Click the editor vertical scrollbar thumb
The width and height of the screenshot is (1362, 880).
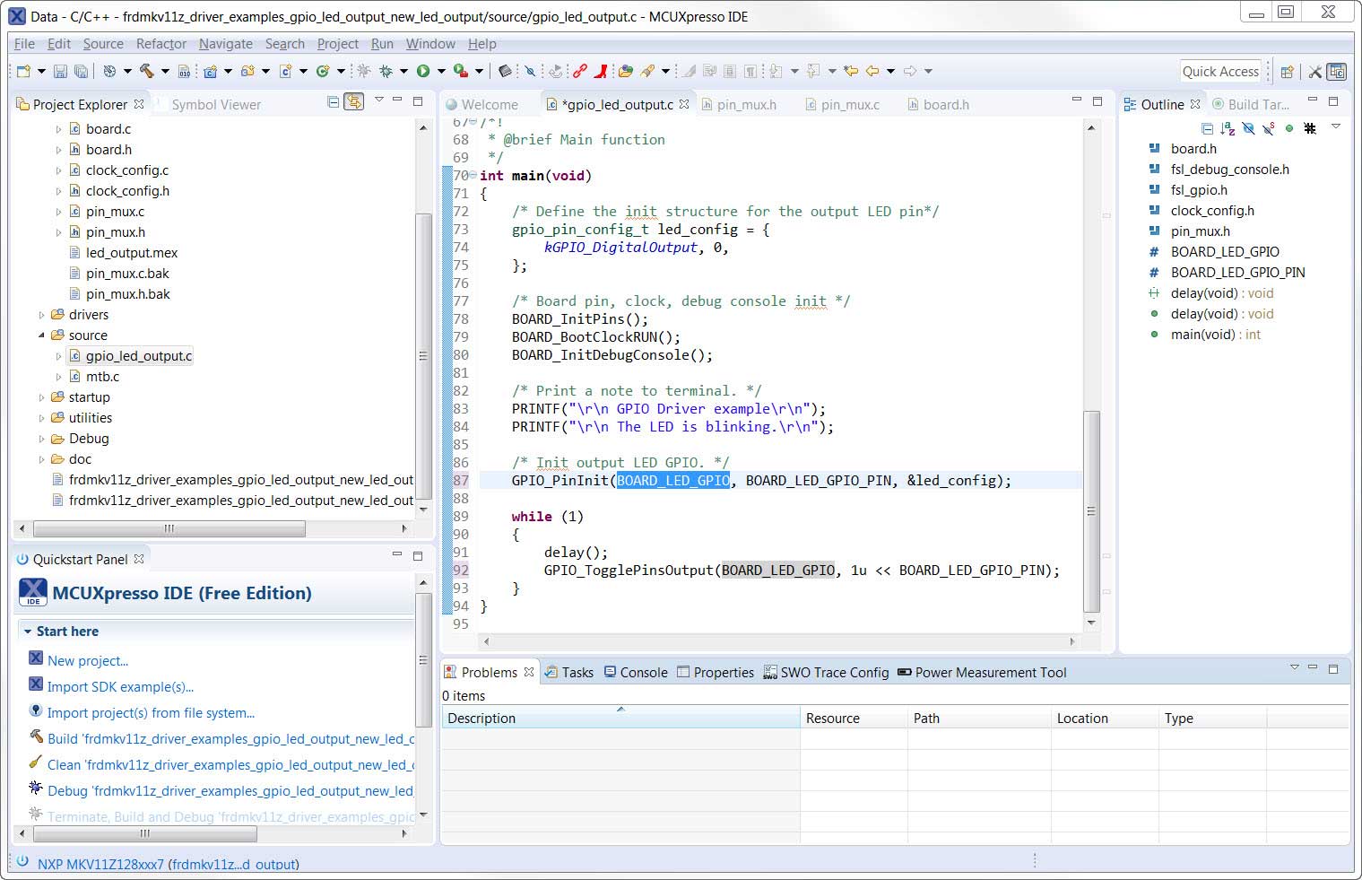(1091, 511)
